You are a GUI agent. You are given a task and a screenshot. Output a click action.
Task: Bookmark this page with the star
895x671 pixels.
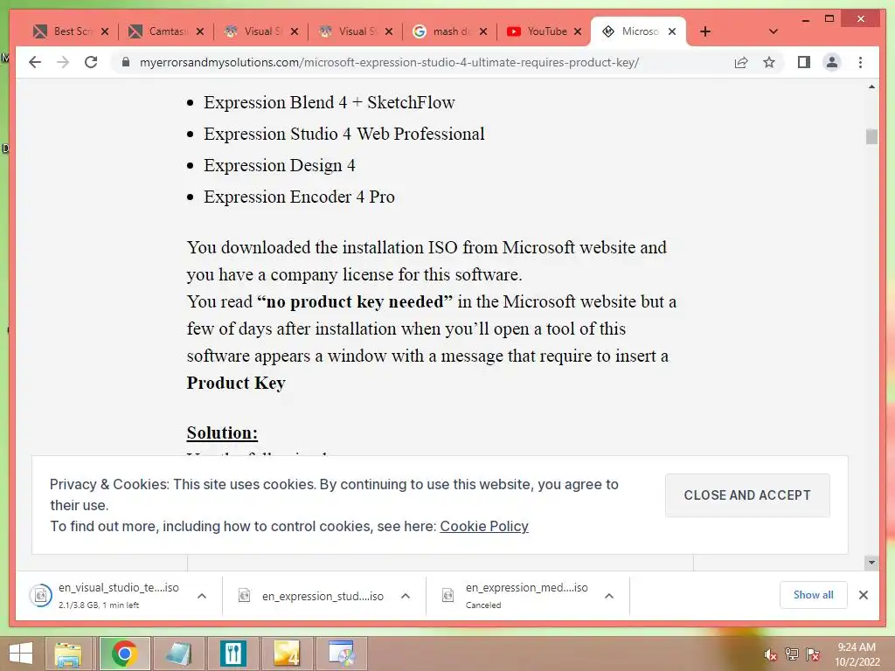tap(769, 62)
